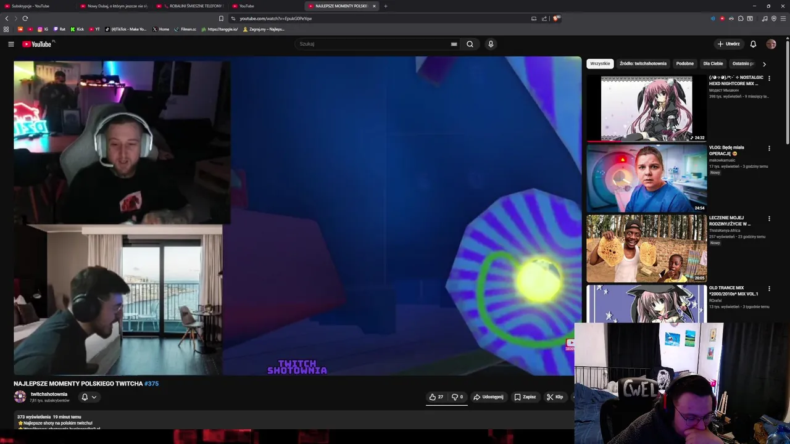
Task: Select the Wszystkie filter chip
Action: 600,64
